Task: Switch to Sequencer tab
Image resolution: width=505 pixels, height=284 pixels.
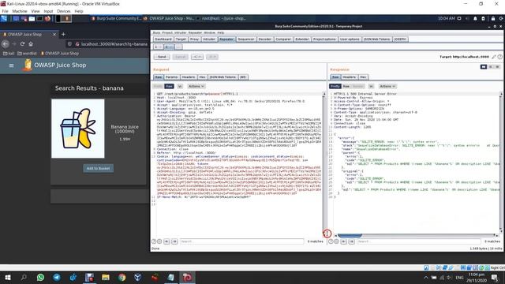Action: tap(245, 39)
